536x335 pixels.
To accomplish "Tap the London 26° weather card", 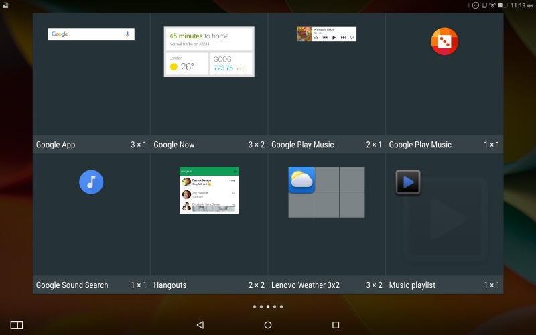I will pyautogui.click(x=187, y=64).
